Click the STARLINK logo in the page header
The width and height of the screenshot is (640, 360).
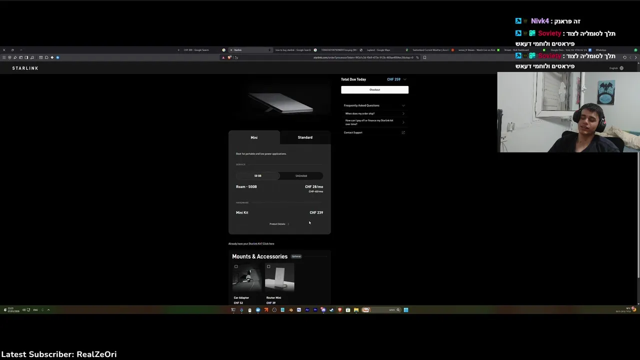pyautogui.click(x=25, y=68)
